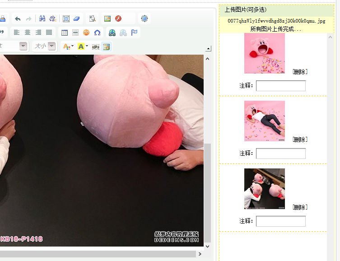Align text to the left

[x=17, y=33]
